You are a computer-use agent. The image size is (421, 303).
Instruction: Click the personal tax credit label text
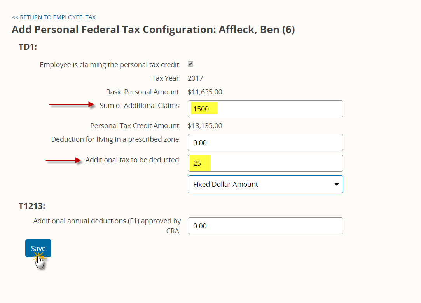tap(110, 65)
